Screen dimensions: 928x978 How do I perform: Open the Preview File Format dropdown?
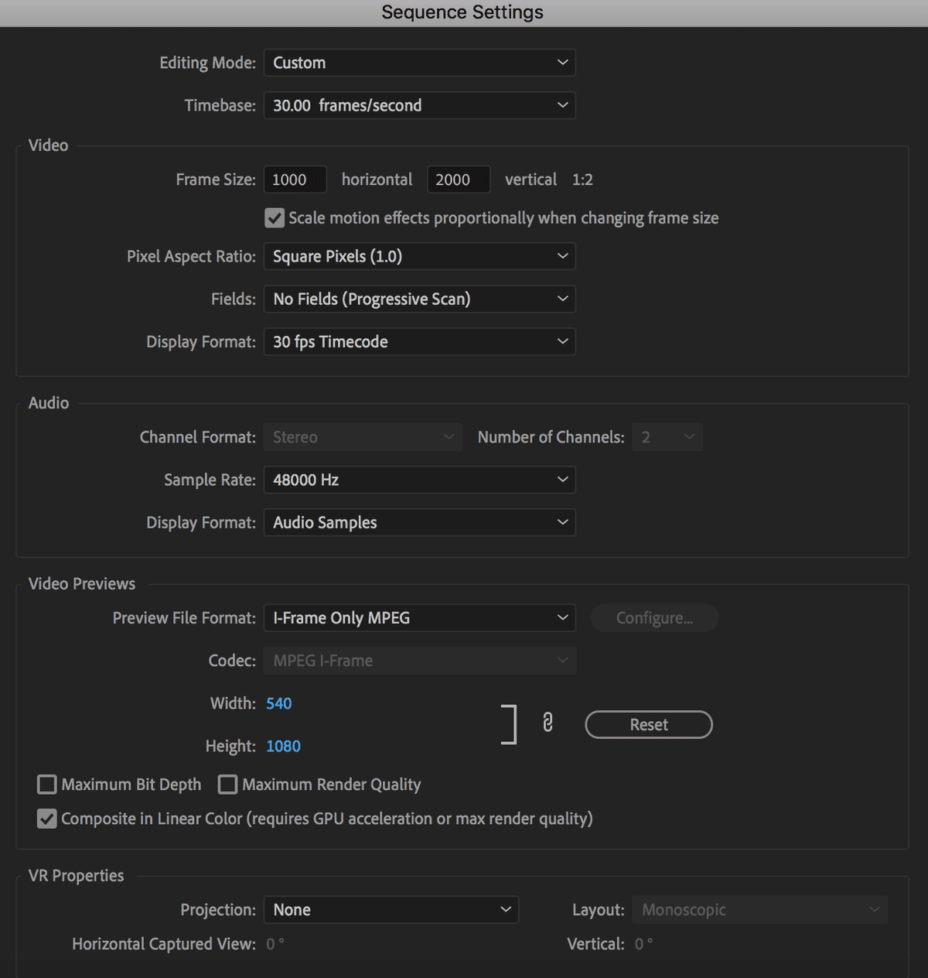pos(419,617)
